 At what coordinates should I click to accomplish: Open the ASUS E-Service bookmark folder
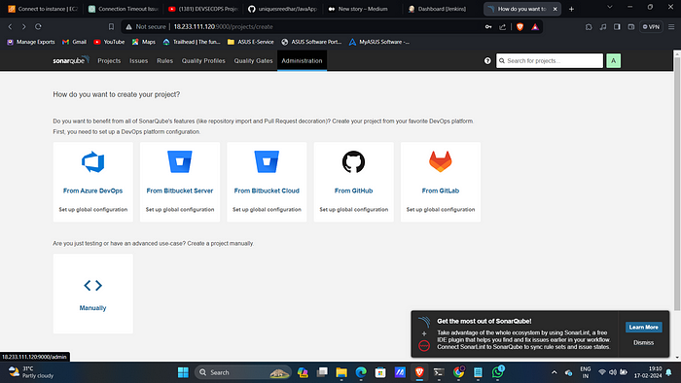pos(251,42)
